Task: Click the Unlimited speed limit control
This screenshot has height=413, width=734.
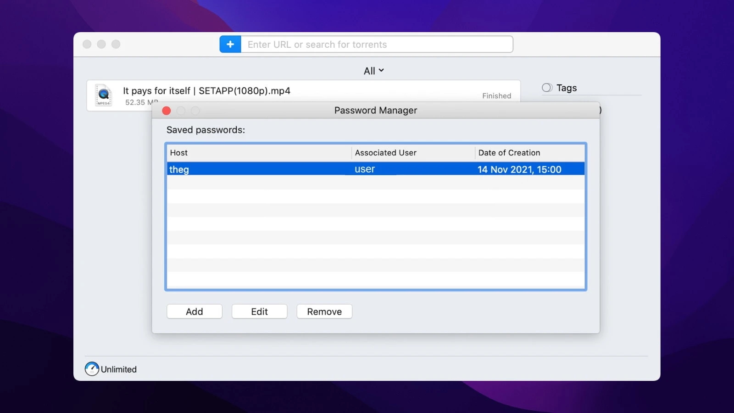Action: click(110, 369)
